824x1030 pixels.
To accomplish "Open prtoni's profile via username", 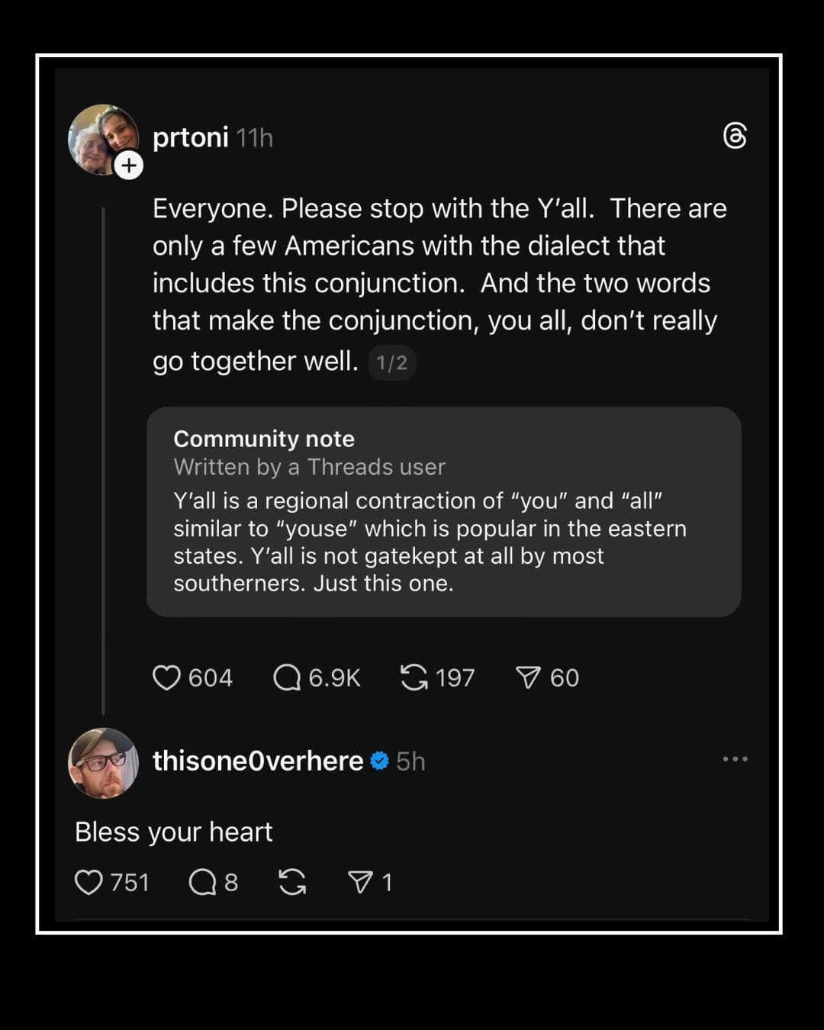I will pos(190,137).
